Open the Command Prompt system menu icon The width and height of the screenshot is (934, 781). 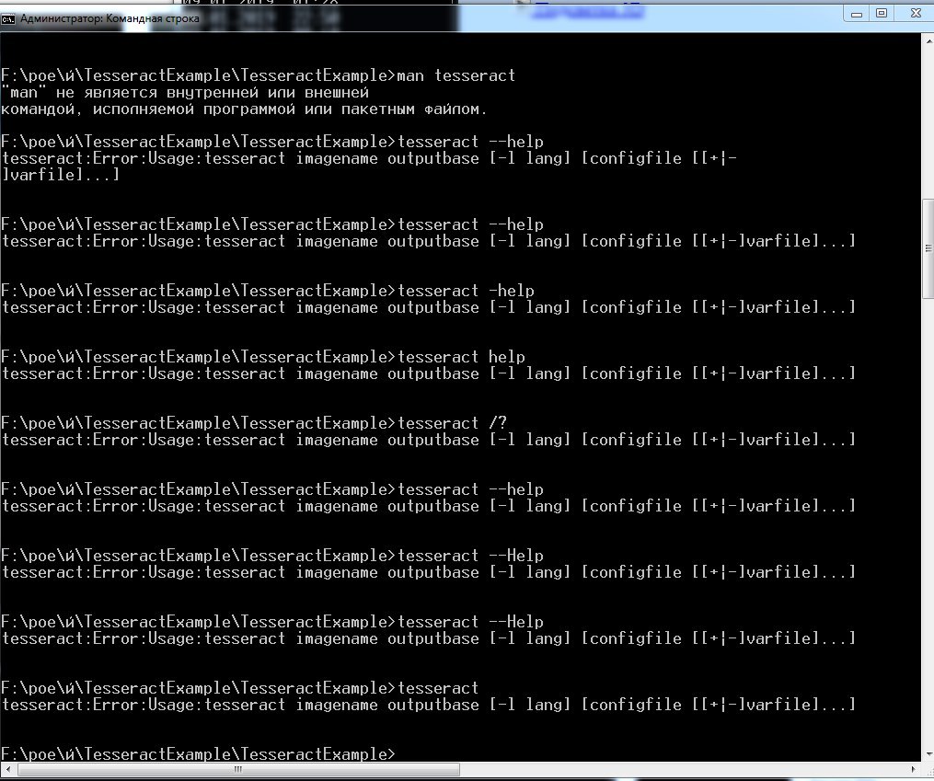7,19
